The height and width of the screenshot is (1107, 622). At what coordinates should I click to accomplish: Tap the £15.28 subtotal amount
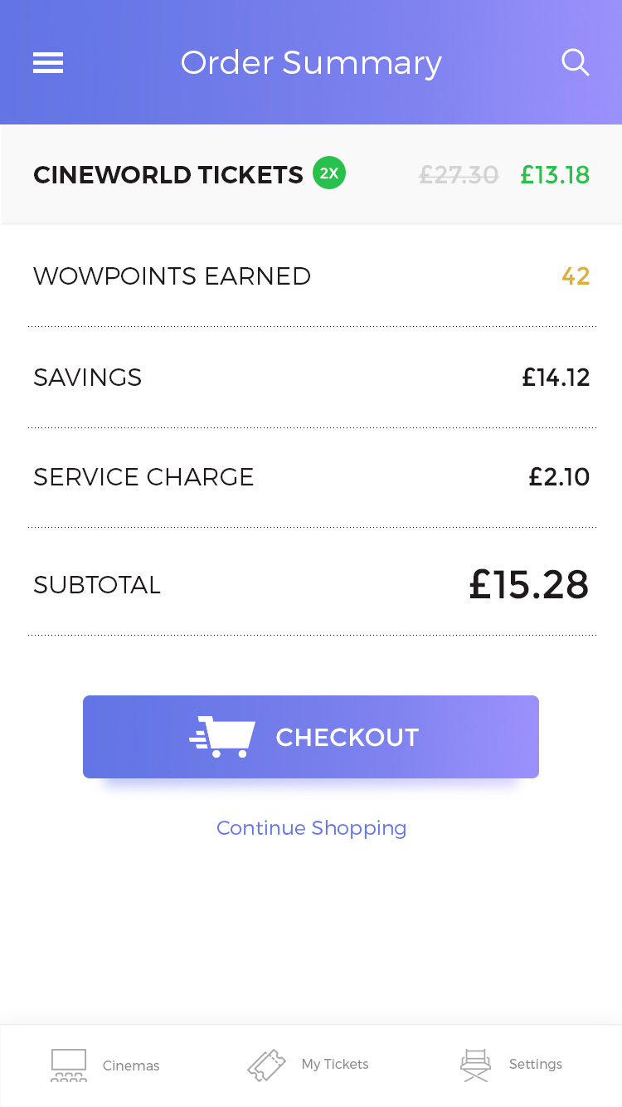coord(529,585)
